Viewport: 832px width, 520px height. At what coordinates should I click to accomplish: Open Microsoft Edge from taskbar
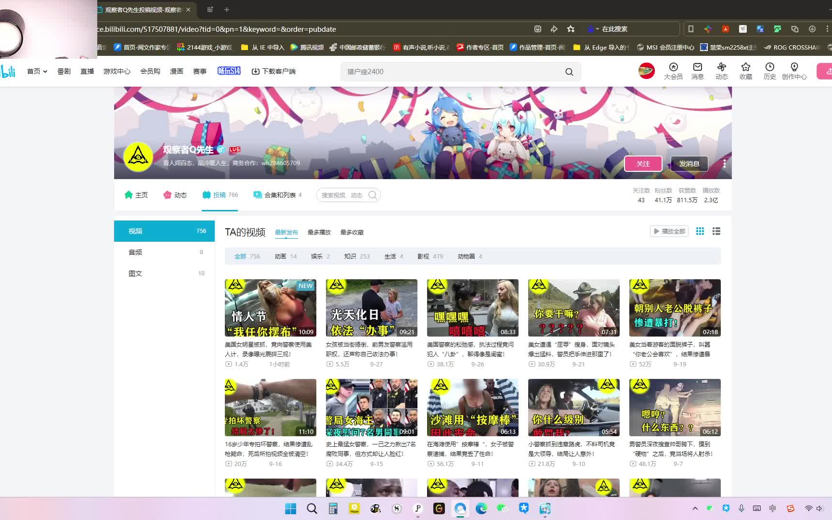click(481, 508)
